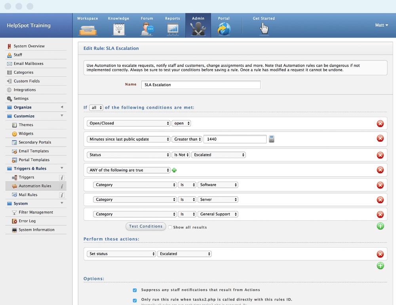Delete the Category is Server condition
Image resolution: width=396 pixels, height=305 pixels.
pos(380,200)
